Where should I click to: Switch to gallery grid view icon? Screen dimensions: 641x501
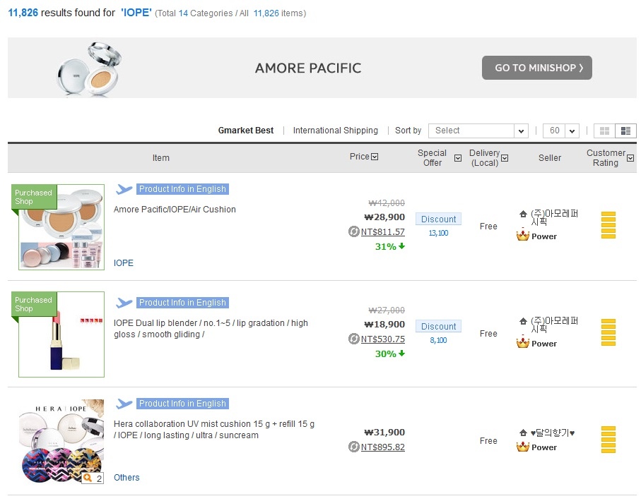click(604, 131)
